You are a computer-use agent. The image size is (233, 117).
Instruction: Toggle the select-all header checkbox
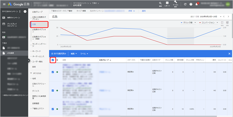[53, 60]
